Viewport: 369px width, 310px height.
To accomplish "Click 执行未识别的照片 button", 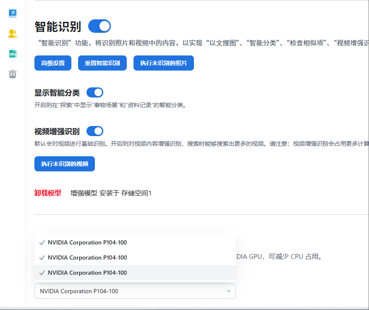I will (164, 63).
